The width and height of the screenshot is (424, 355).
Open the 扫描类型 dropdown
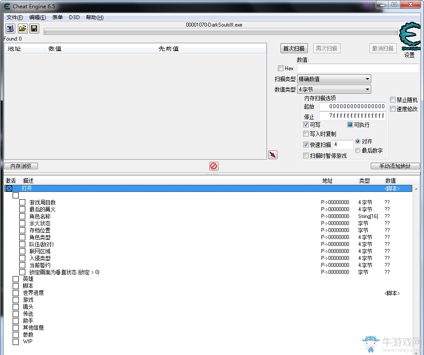(x=334, y=79)
